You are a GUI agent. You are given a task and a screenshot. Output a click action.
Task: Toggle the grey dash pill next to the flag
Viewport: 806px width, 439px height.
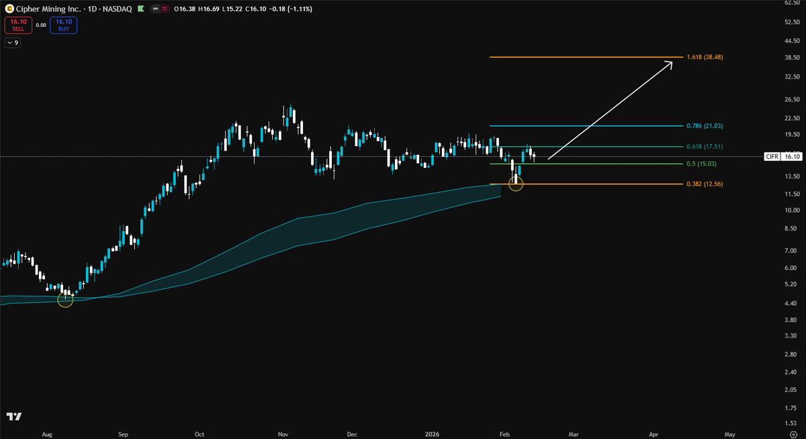(x=155, y=10)
